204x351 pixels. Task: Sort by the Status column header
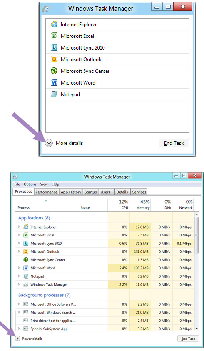click(93, 204)
